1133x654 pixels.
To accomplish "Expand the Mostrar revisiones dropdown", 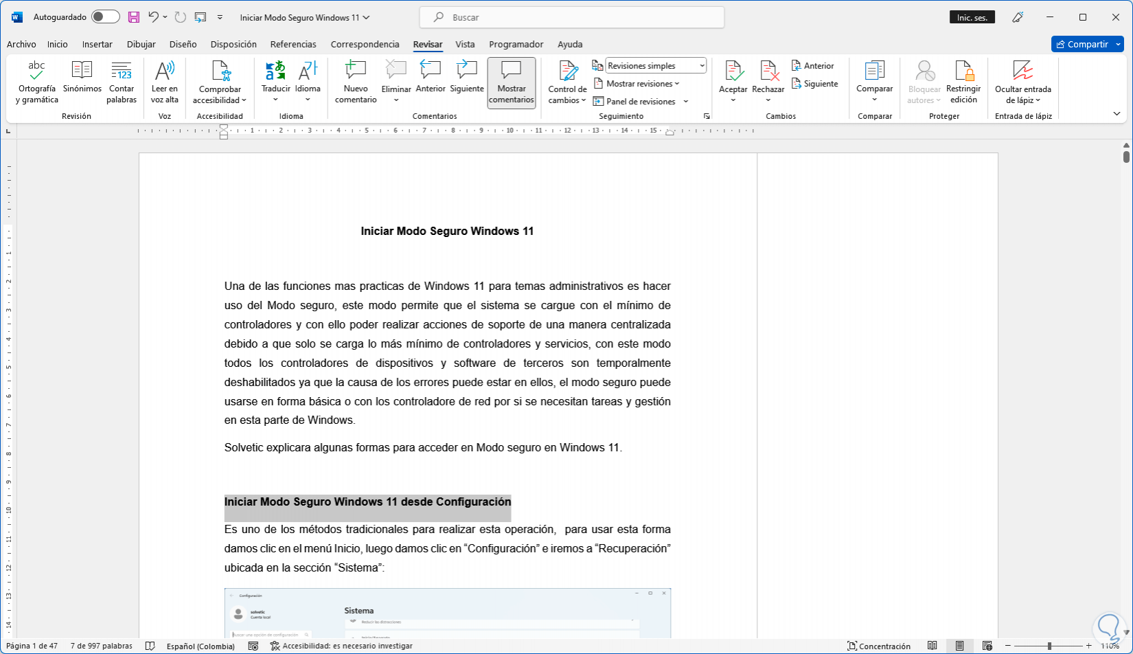I will pos(643,84).
